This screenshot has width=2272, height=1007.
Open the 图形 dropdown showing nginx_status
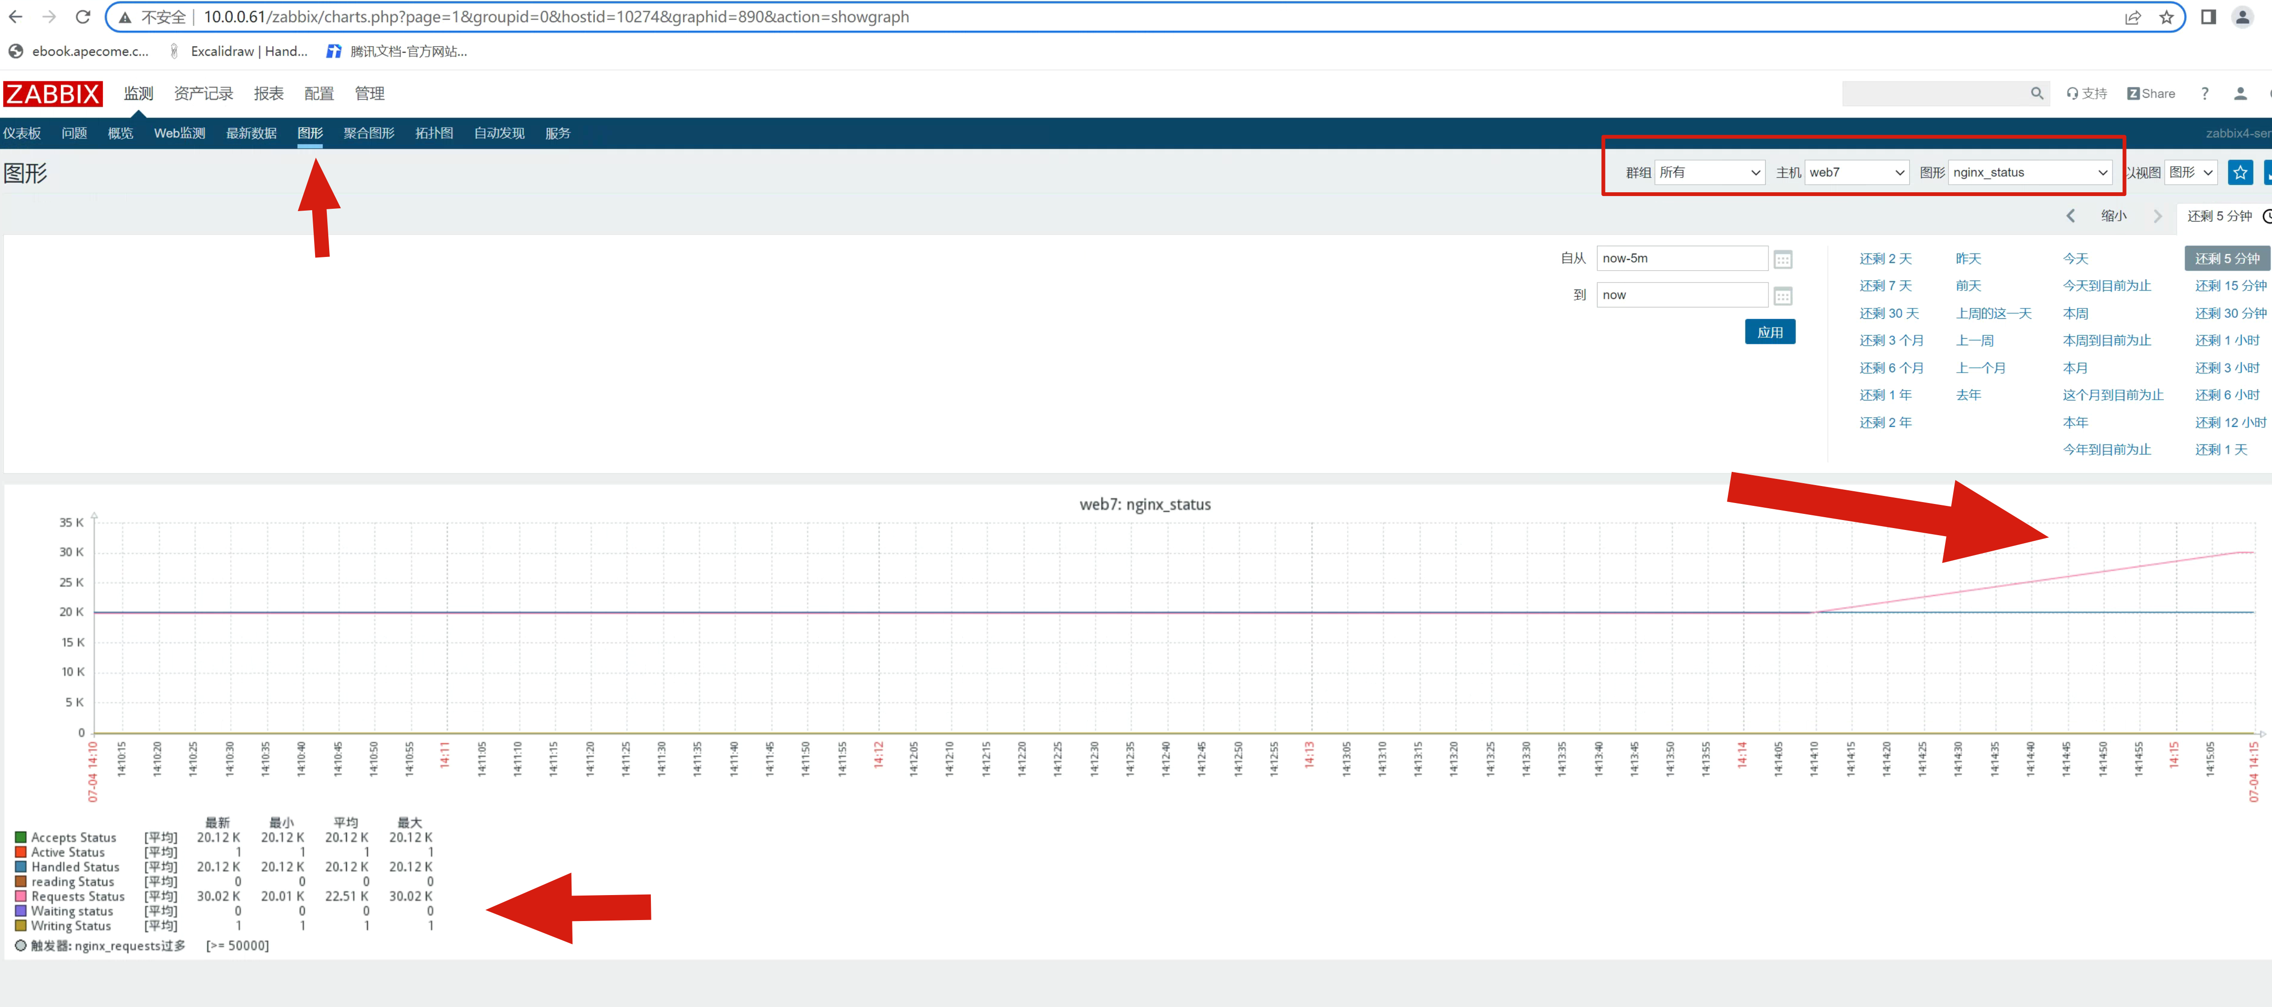click(2030, 173)
